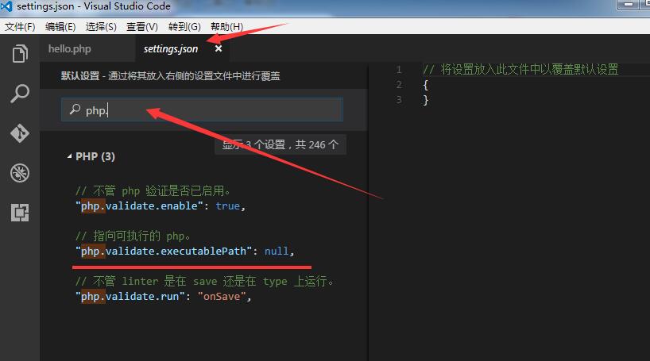Switch to the hello.php tab
This screenshot has width=650, height=361.
[x=70, y=49]
